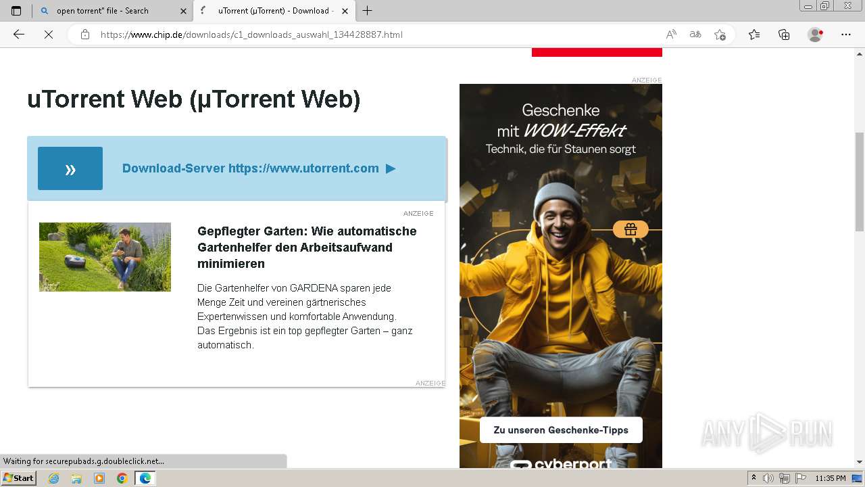Image resolution: width=865 pixels, height=487 pixels.
Task: Click the garden robot mower thumbnail
Action: click(x=105, y=257)
